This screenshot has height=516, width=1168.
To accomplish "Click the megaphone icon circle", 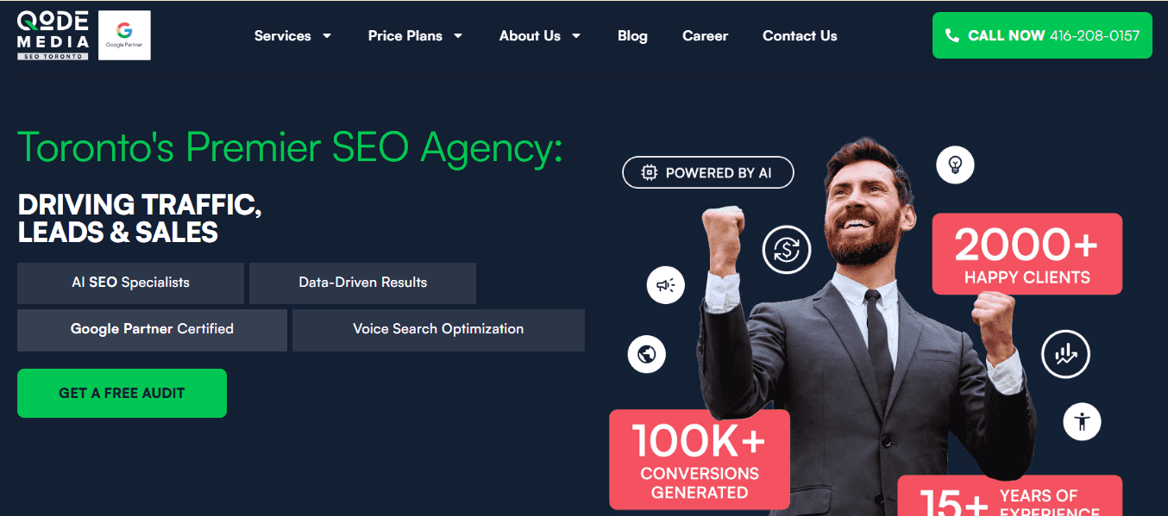I will pos(665,285).
